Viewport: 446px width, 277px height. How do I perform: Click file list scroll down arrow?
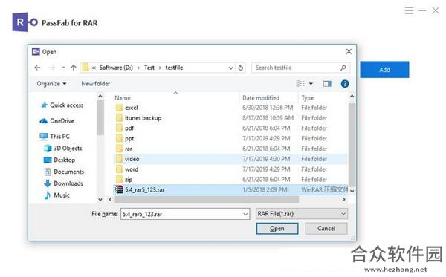352,191
